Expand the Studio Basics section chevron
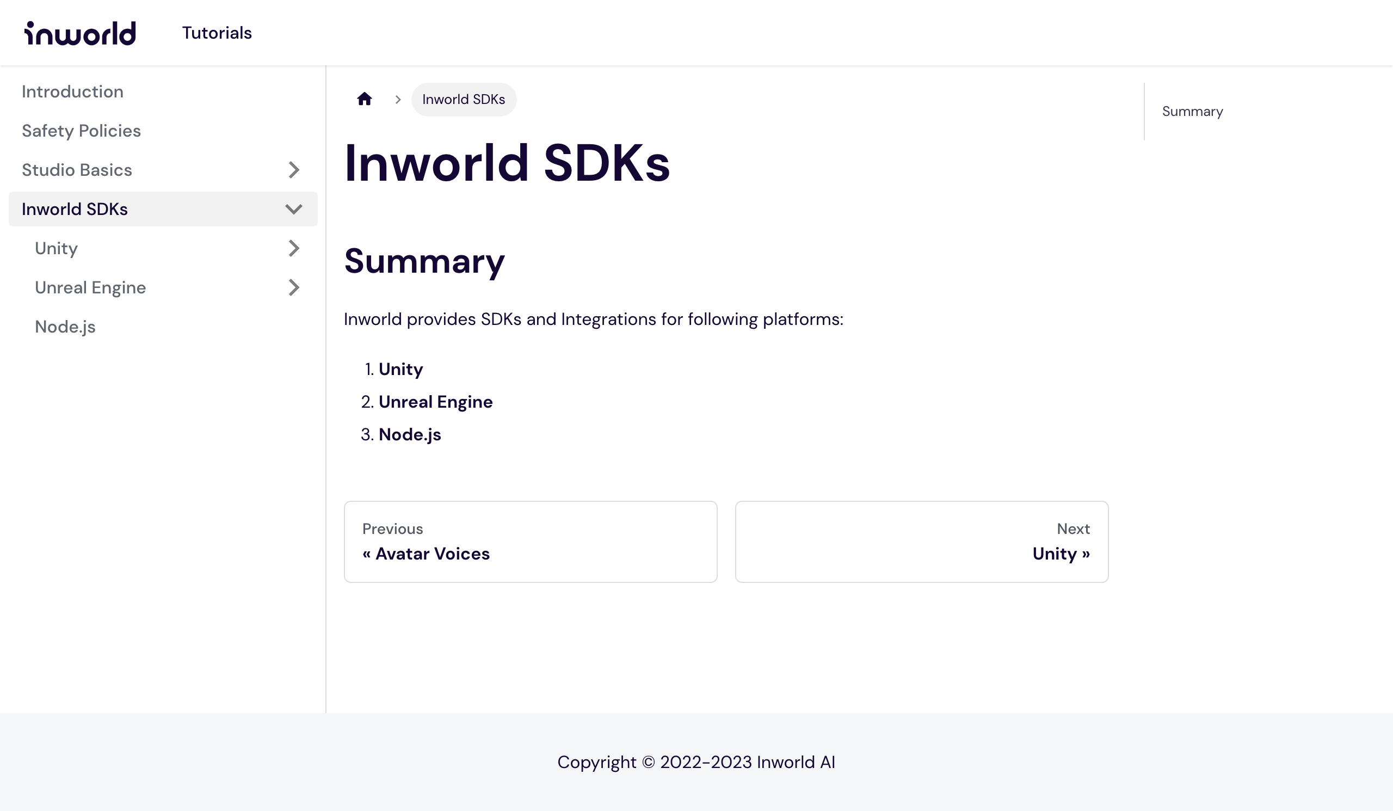 click(x=294, y=170)
